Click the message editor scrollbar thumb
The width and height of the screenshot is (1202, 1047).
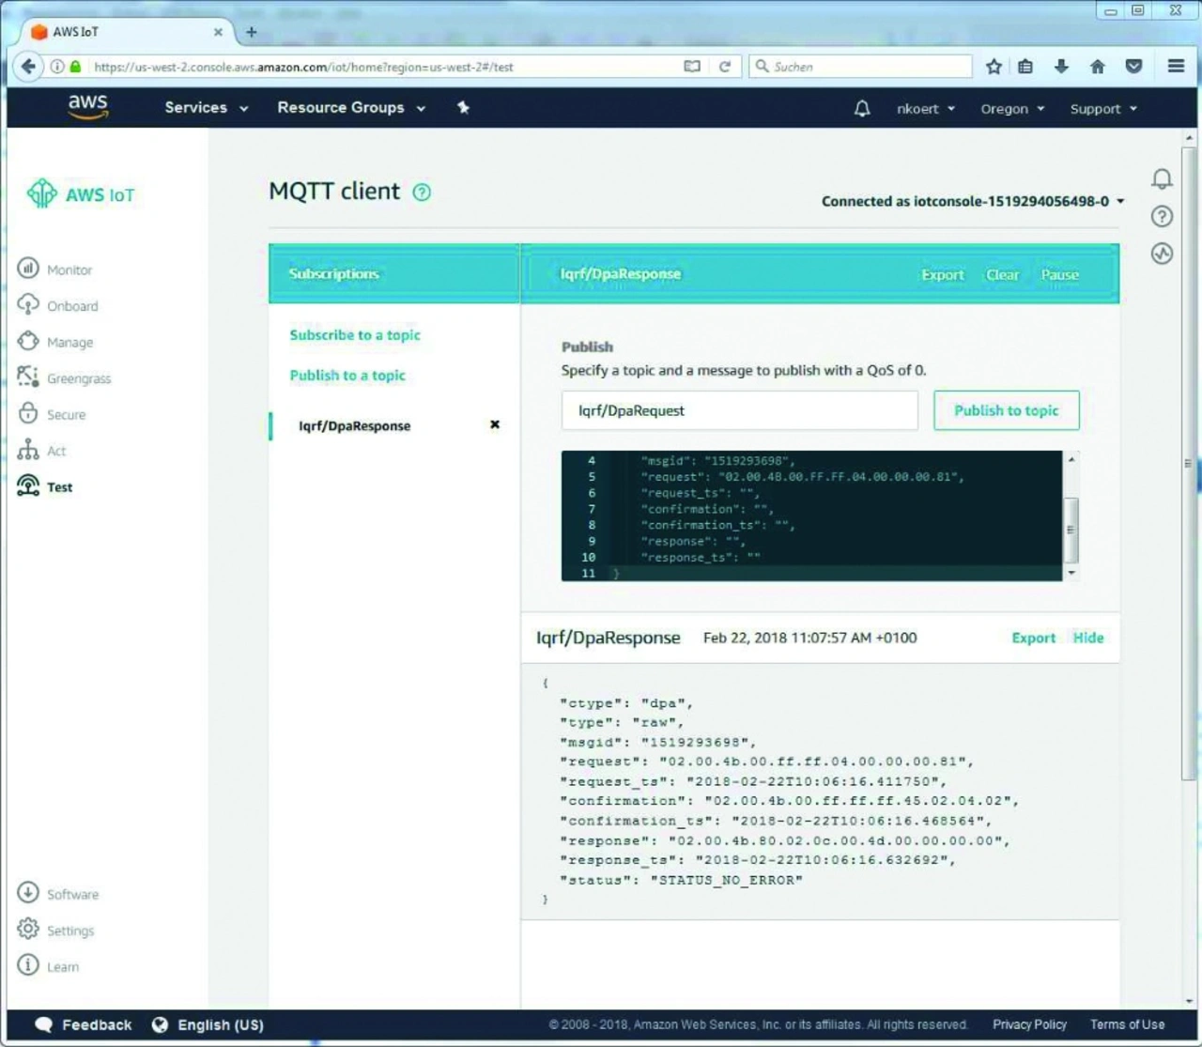(x=1071, y=530)
